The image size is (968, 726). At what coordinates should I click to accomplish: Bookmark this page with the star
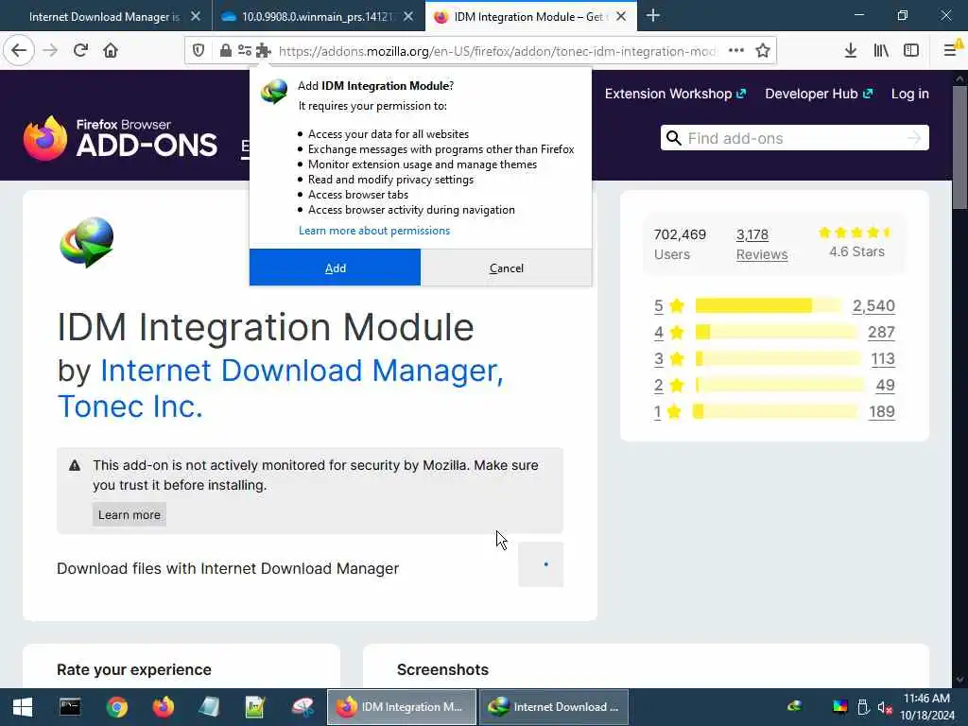pyautogui.click(x=763, y=51)
